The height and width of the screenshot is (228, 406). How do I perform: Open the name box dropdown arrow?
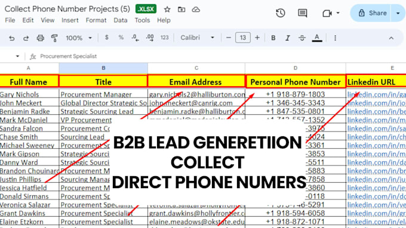(17, 56)
